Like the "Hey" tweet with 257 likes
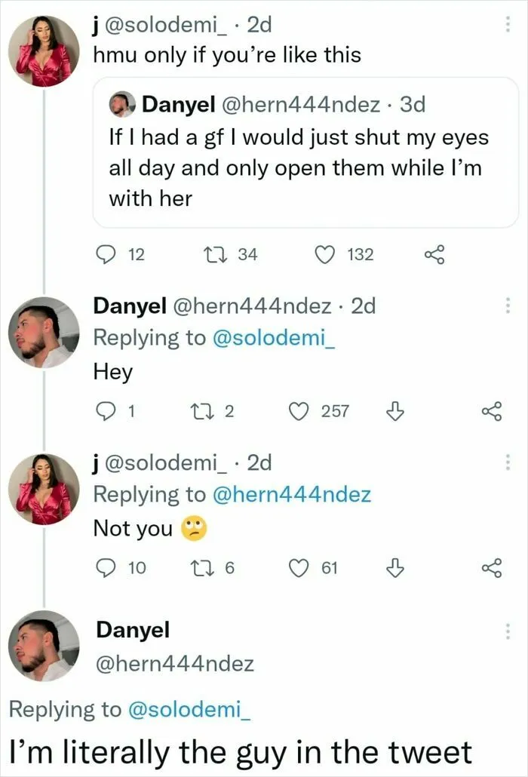528x777 pixels. (x=299, y=411)
